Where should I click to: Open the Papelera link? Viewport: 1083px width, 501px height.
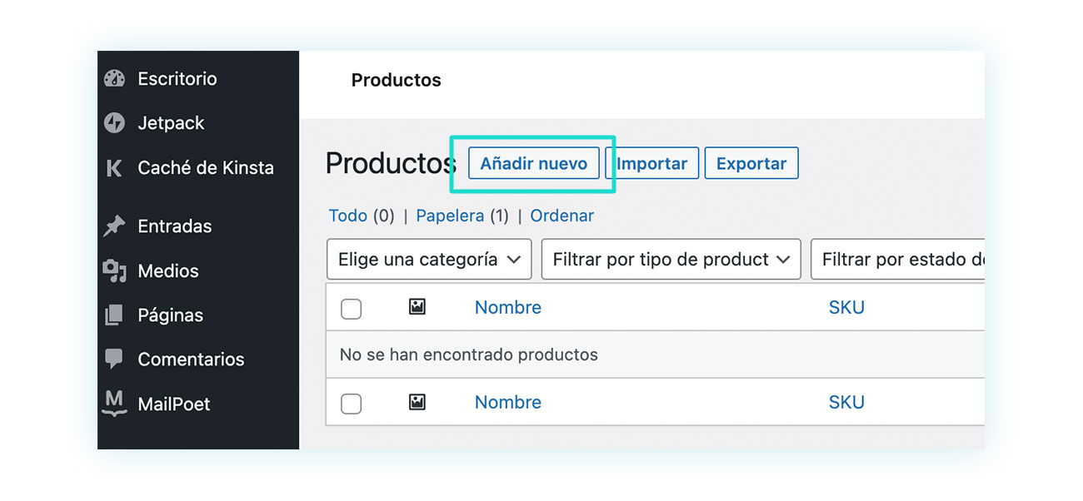(450, 216)
